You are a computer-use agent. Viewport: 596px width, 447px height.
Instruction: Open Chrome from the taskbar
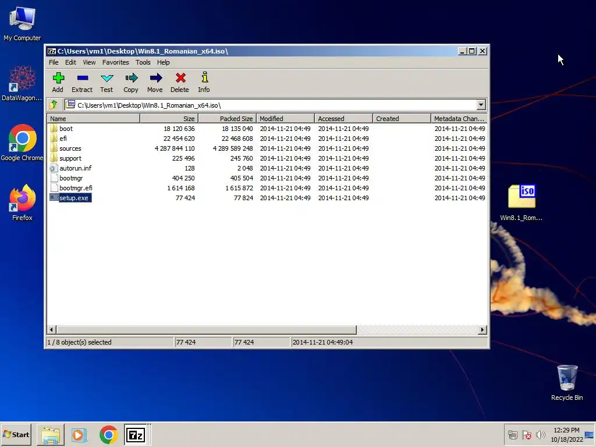click(108, 435)
